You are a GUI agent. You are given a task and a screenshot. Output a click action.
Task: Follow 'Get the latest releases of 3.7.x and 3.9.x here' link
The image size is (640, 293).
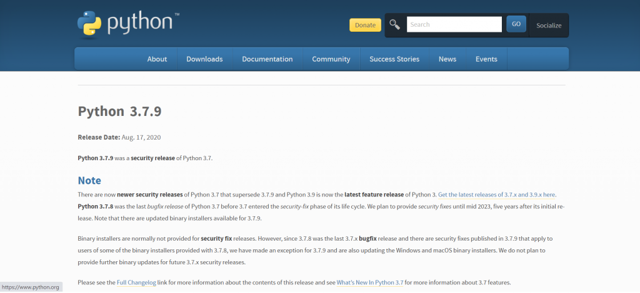click(497, 195)
